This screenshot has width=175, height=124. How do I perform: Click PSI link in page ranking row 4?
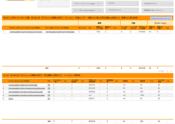(49, 95)
